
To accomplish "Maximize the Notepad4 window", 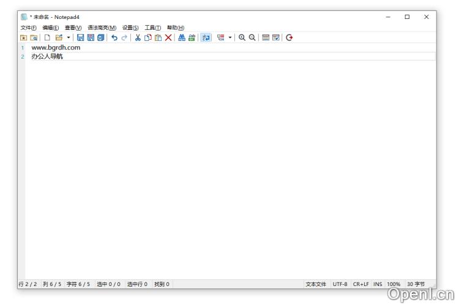I will tap(407, 17).
